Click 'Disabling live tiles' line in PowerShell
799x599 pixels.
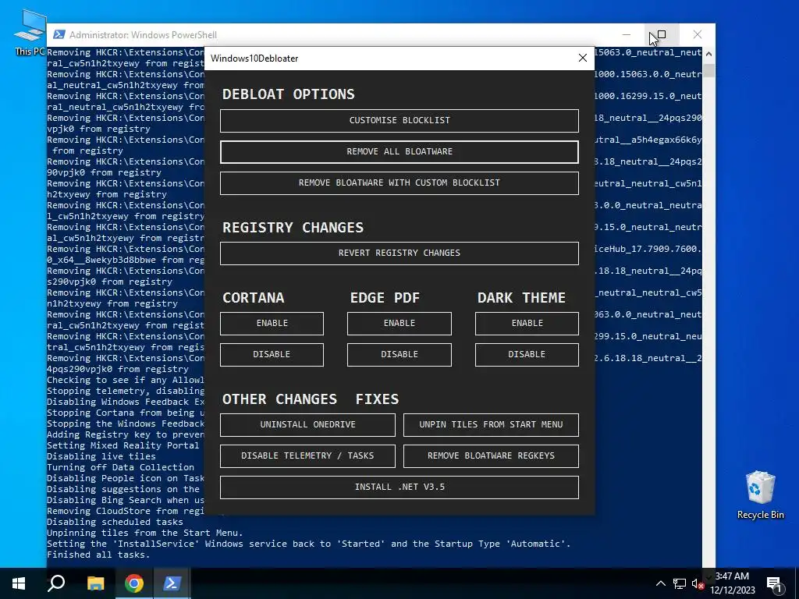pyautogui.click(x=101, y=456)
